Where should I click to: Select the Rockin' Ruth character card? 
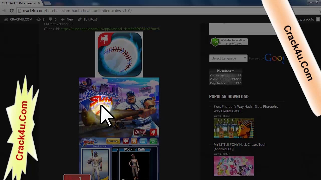[135, 163]
